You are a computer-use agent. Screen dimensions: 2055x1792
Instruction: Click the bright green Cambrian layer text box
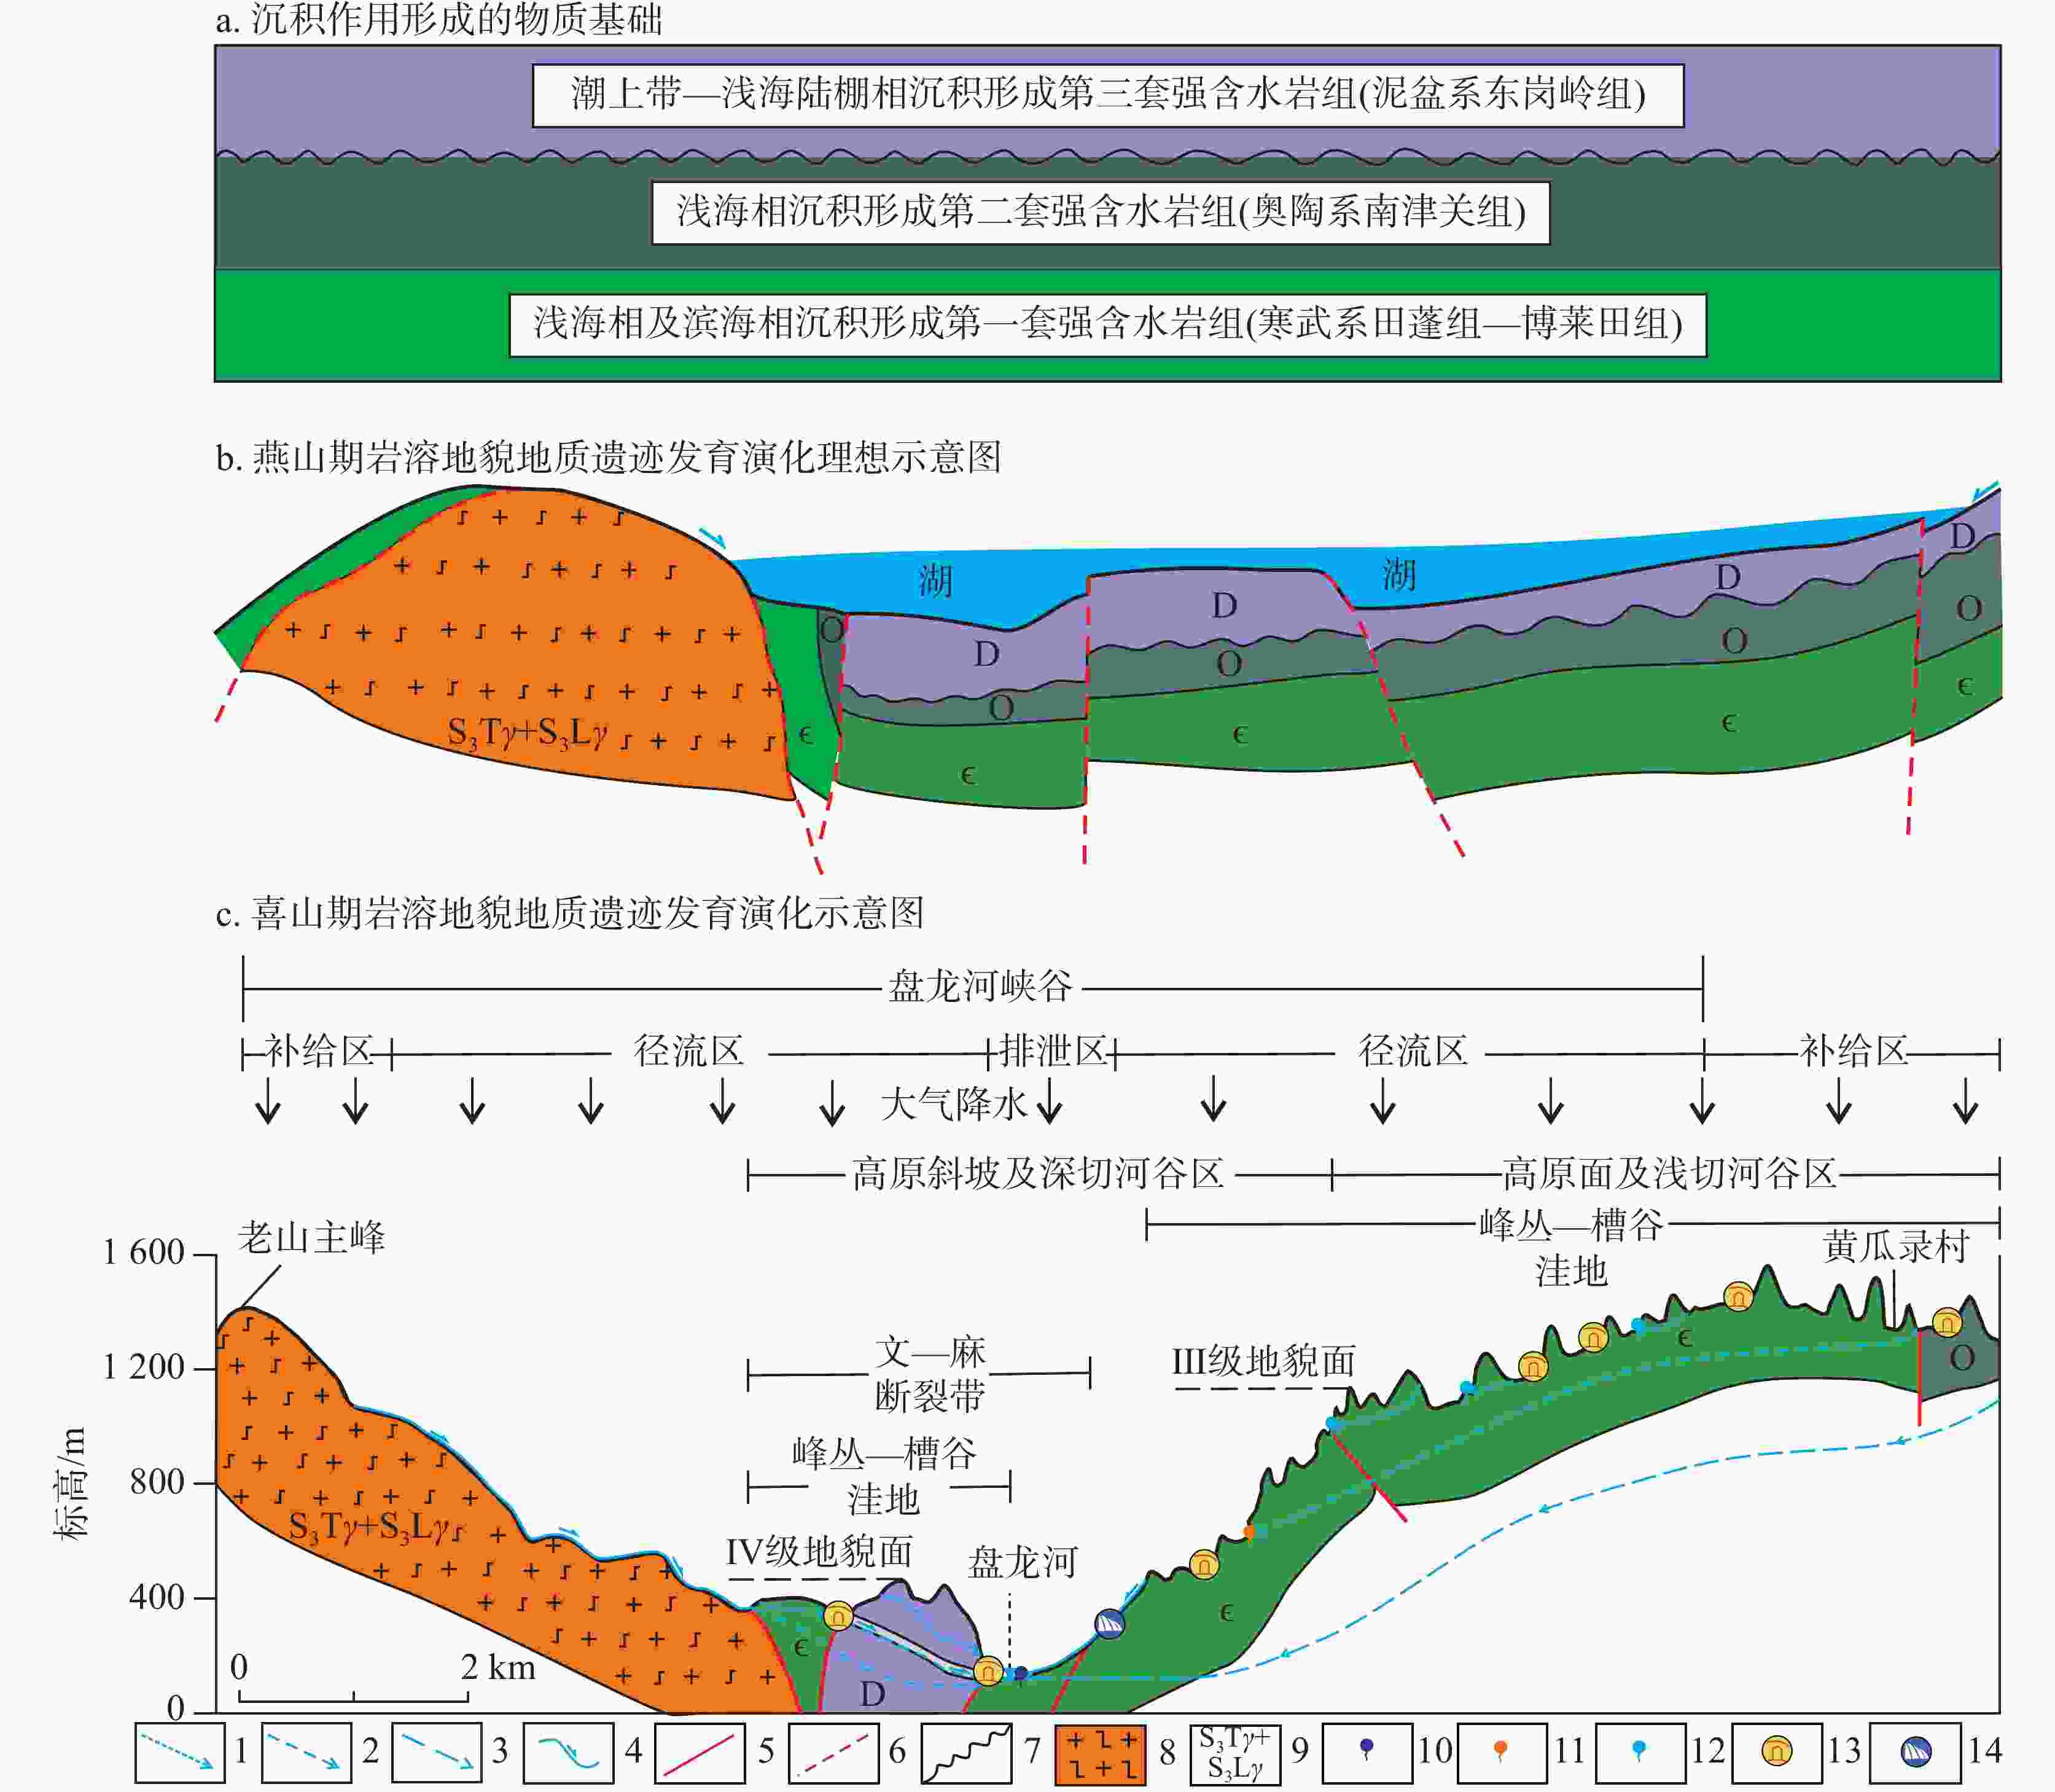pyautogui.click(x=1107, y=324)
